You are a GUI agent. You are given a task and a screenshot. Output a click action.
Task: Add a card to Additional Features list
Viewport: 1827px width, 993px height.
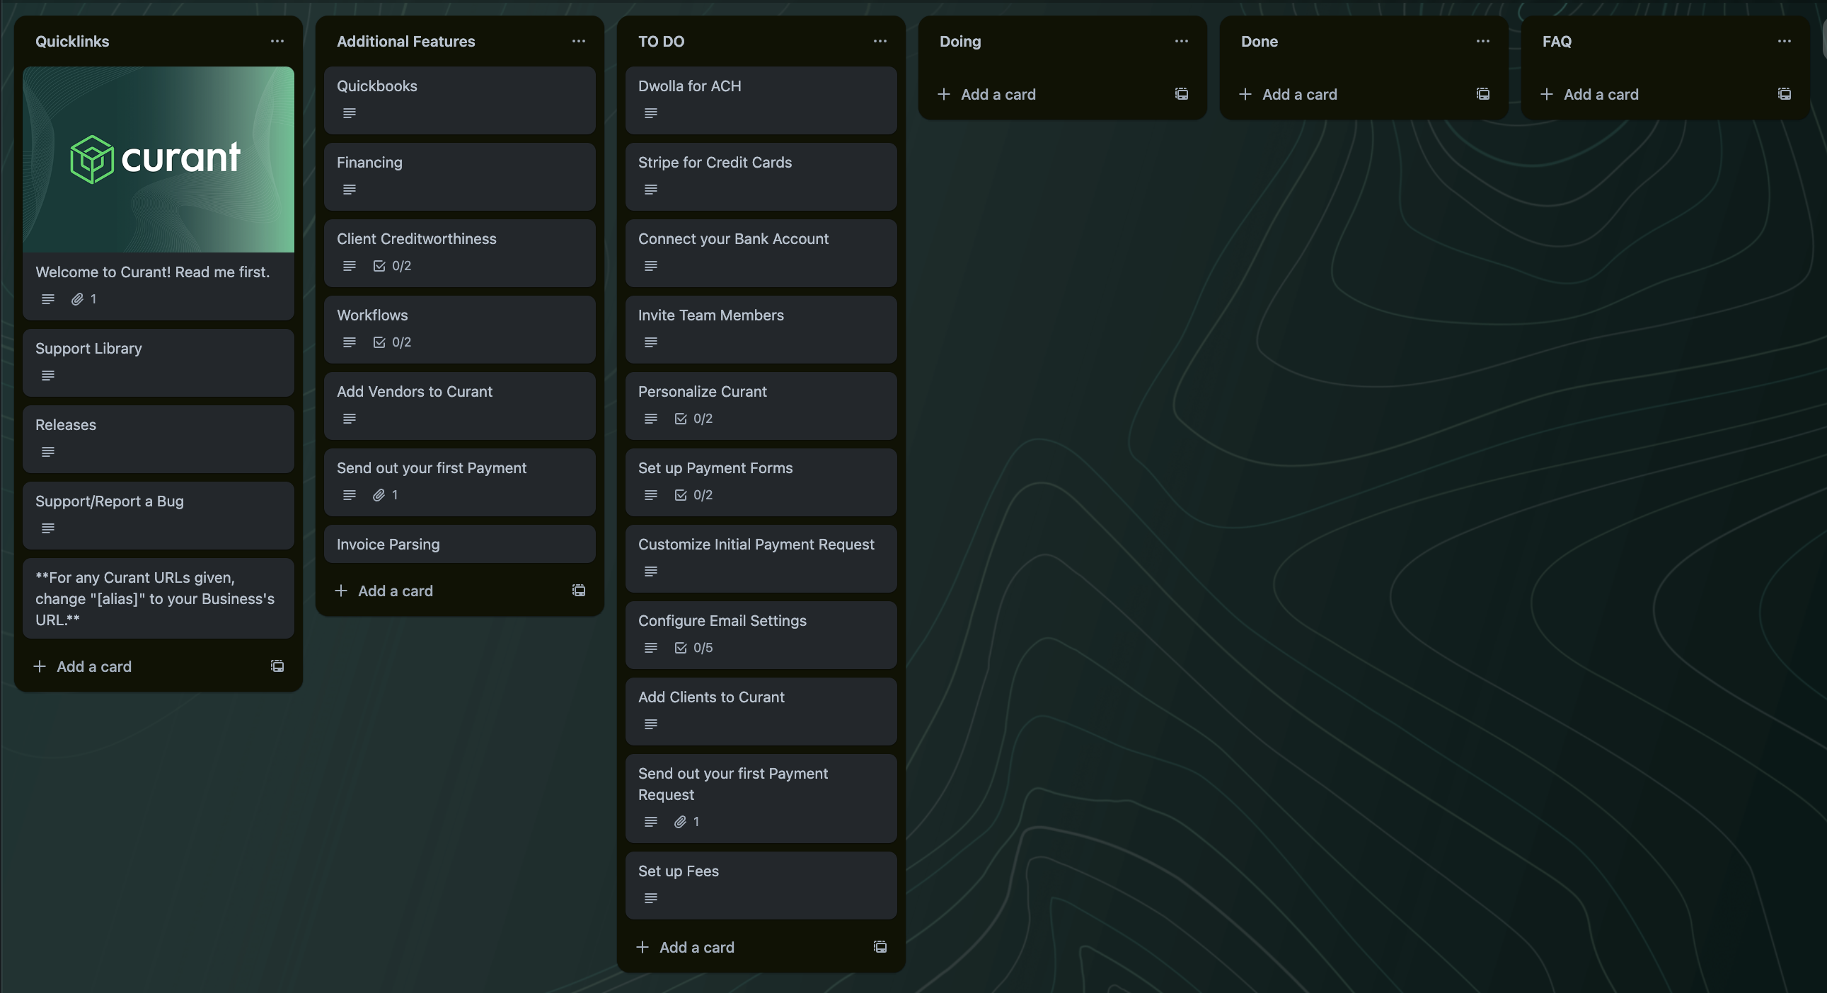[x=443, y=591]
